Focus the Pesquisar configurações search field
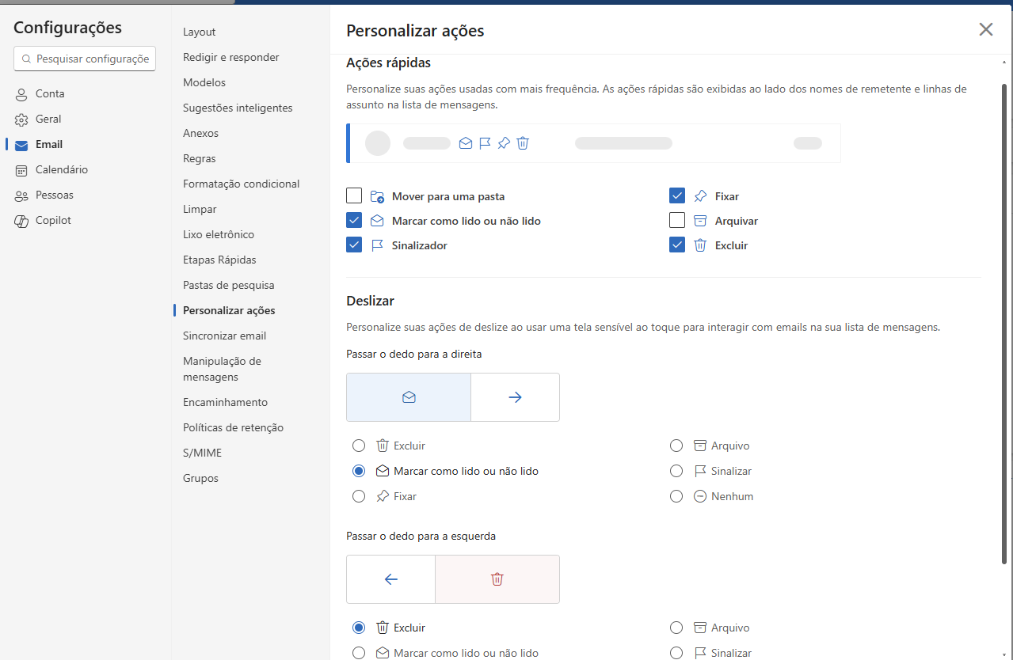The image size is (1013, 660). pos(86,59)
